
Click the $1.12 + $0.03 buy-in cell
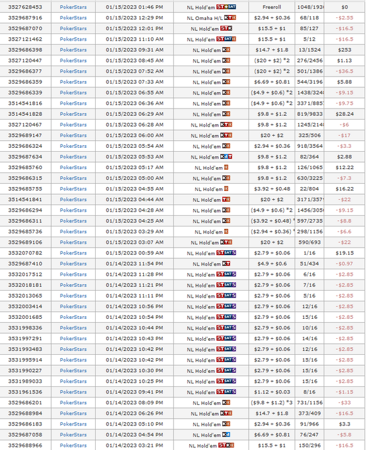pos(272,392)
